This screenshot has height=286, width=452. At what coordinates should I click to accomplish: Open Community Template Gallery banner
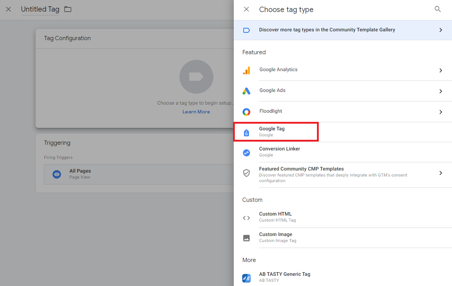(343, 30)
